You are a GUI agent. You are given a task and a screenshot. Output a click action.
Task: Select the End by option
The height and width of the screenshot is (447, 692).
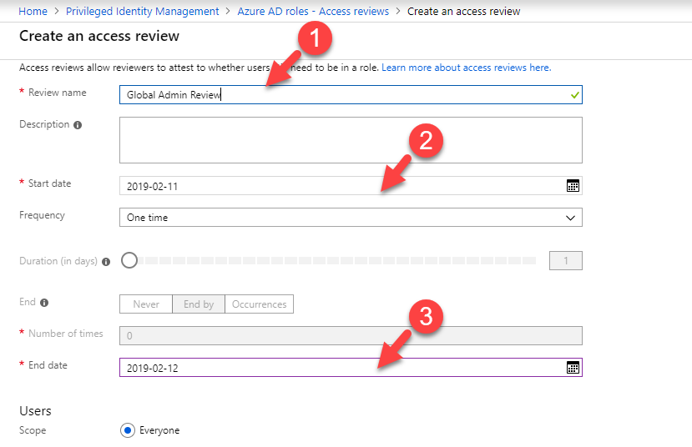pos(199,304)
